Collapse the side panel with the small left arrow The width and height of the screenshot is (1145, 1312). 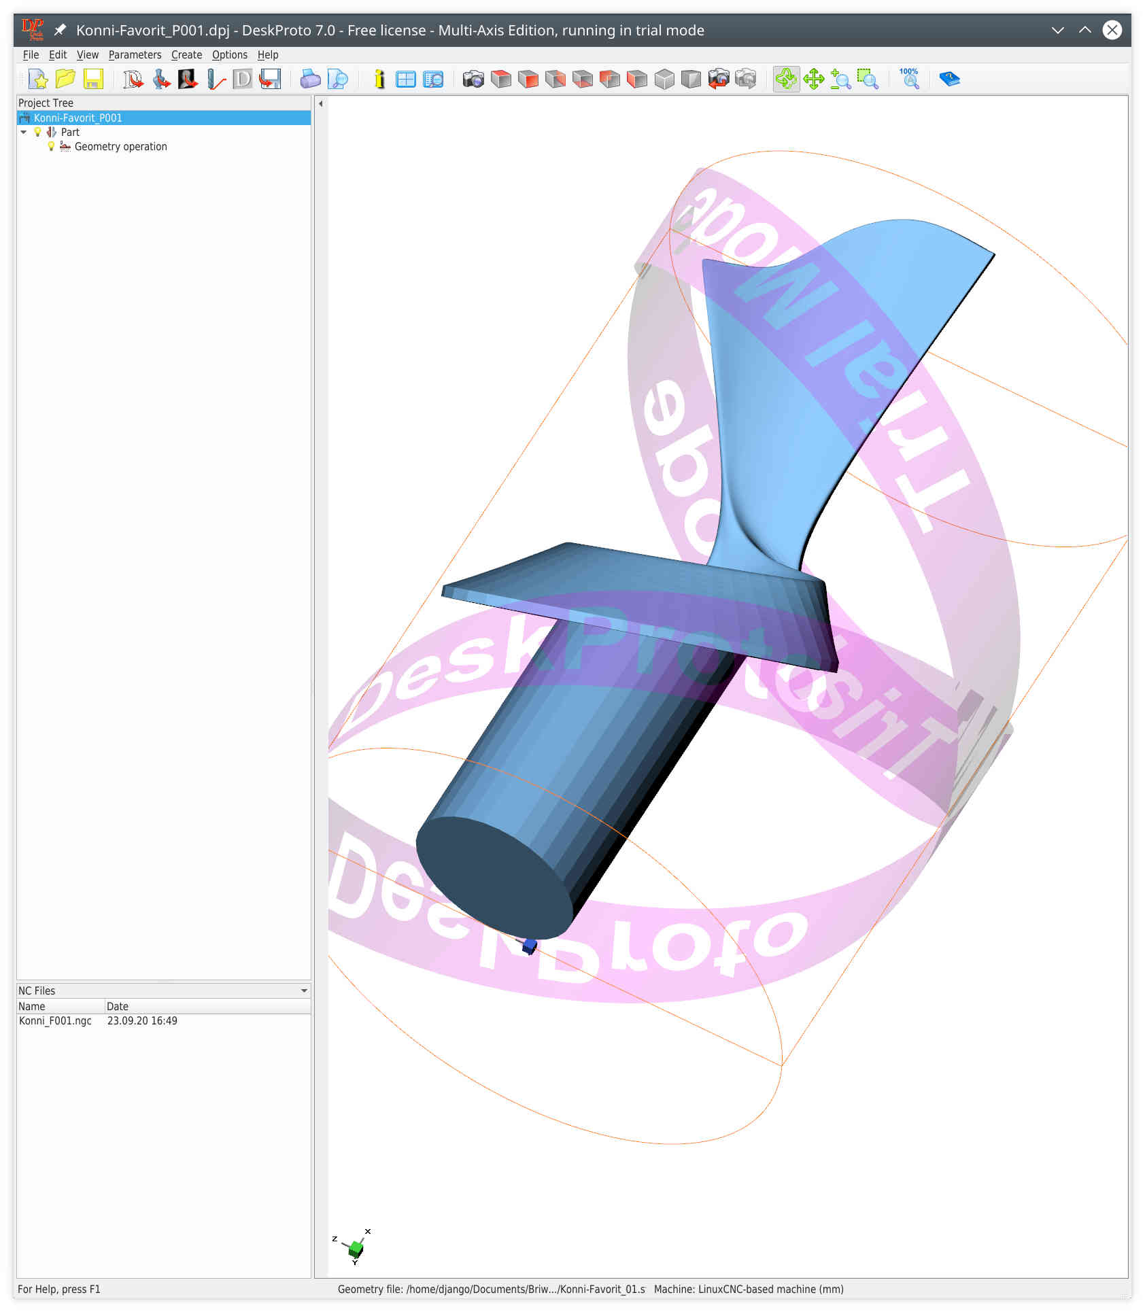[x=321, y=104]
